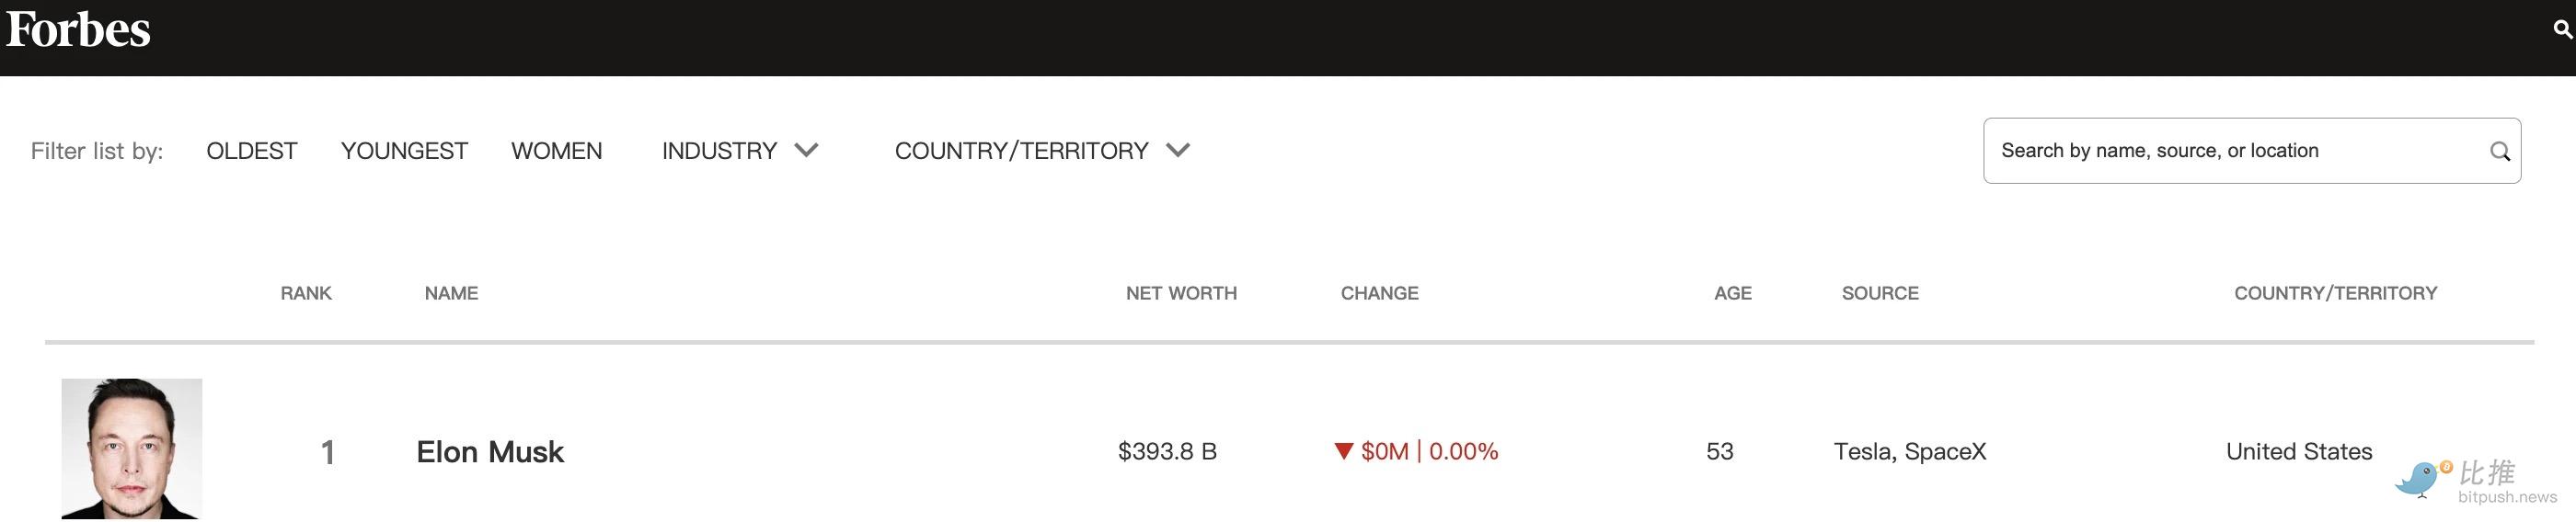Sort by the RANK column header
2576x522 pixels.
click(x=306, y=293)
